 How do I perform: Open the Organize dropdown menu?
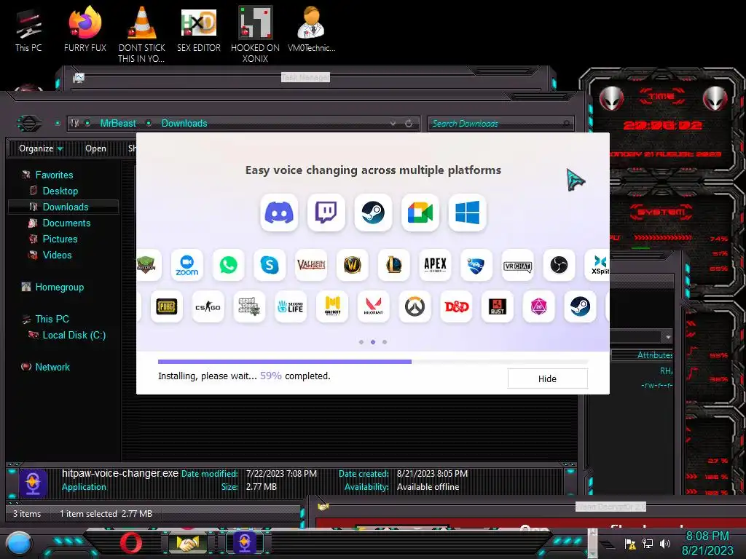[41, 148]
